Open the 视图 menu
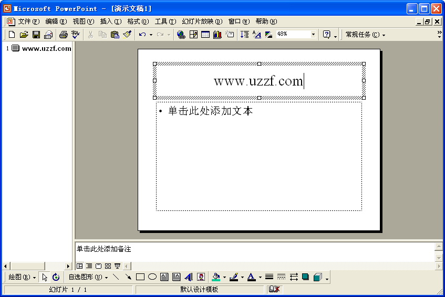Viewport: 445px width, 297px height. (84, 22)
